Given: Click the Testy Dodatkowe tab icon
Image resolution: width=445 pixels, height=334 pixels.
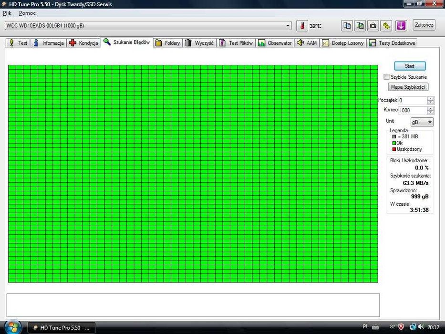Looking at the screenshot, I should point(372,43).
